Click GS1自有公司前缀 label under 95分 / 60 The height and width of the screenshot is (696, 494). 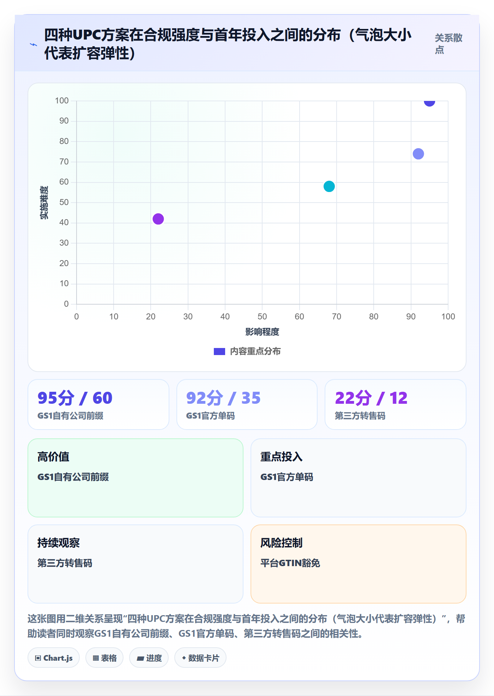(71, 416)
